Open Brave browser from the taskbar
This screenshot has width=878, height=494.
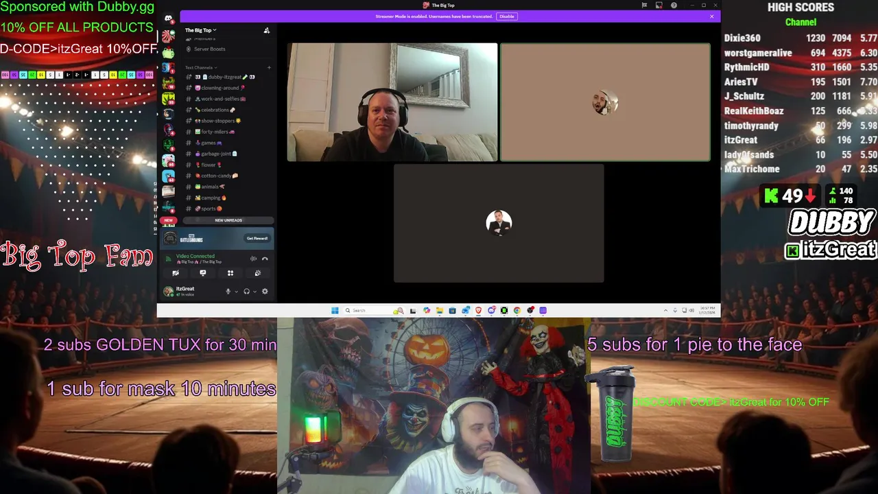pyautogui.click(x=478, y=310)
